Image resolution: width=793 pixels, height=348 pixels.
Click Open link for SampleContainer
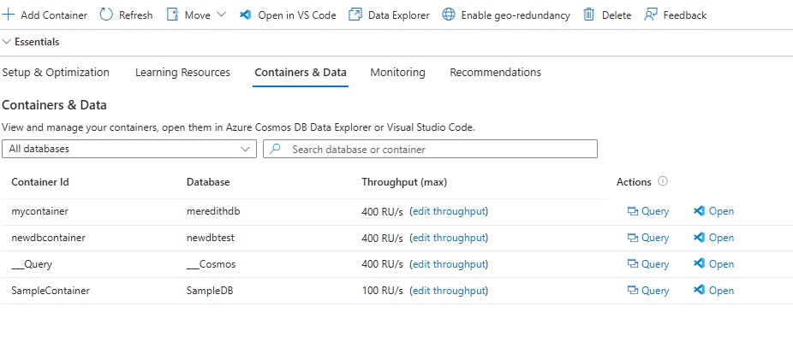721,290
